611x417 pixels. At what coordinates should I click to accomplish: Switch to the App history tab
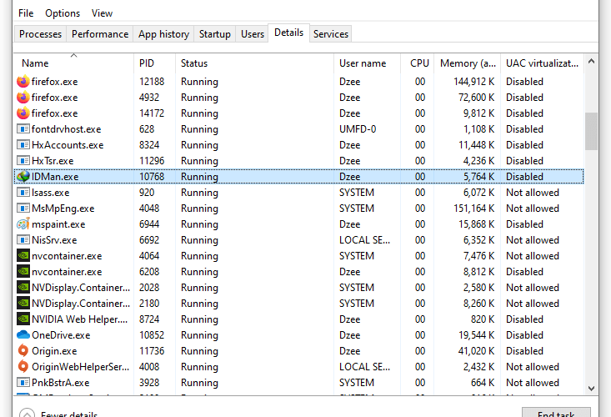pyautogui.click(x=163, y=34)
